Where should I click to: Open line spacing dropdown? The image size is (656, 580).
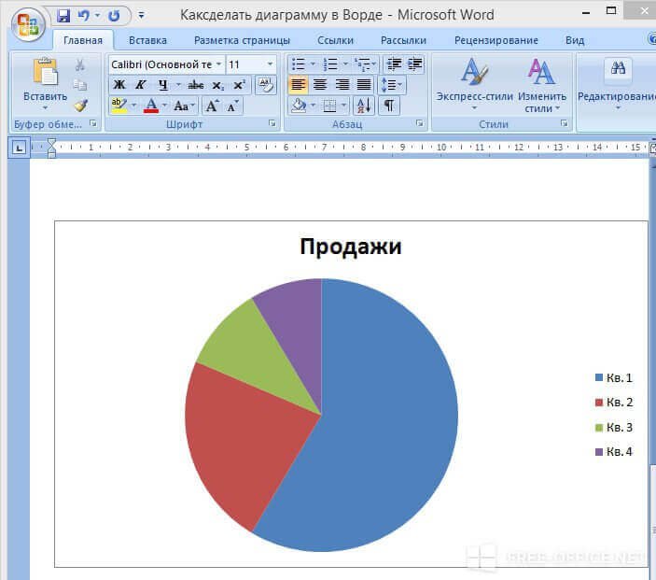click(392, 85)
